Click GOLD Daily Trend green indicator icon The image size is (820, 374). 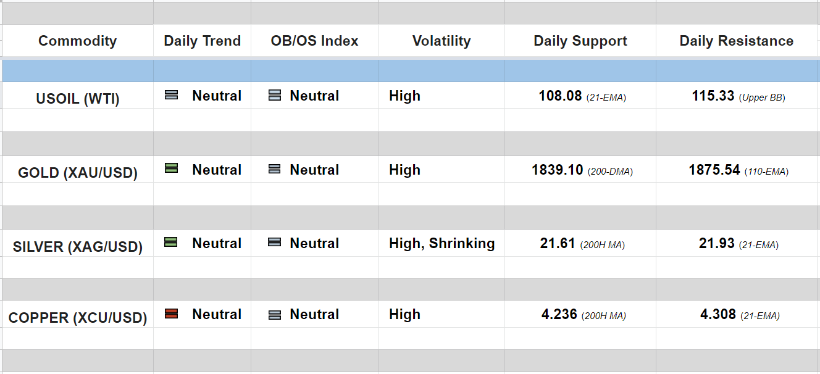click(171, 168)
